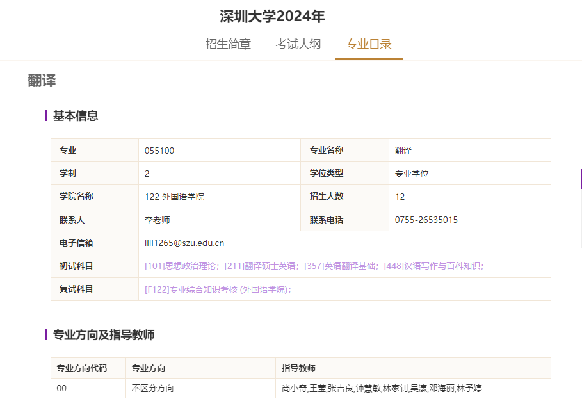This screenshot has width=582, height=415.
Task: Select the 复试科目 row label
Action: [x=76, y=289]
